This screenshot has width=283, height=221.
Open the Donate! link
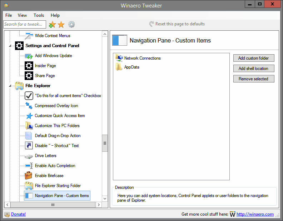pos(19,214)
